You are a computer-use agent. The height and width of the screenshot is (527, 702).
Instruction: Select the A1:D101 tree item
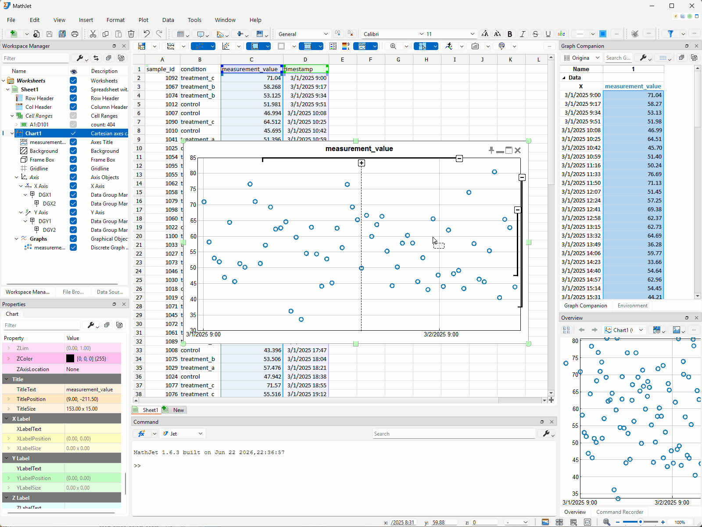[39, 125]
